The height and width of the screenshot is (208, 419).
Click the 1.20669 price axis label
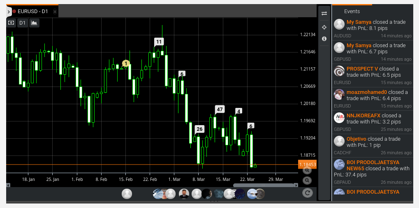tap(308, 86)
